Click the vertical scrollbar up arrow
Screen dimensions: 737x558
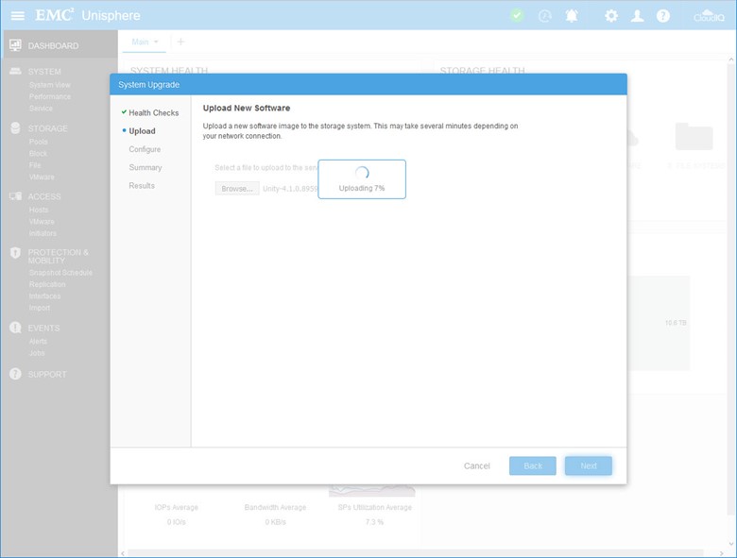pyautogui.click(x=731, y=60)
